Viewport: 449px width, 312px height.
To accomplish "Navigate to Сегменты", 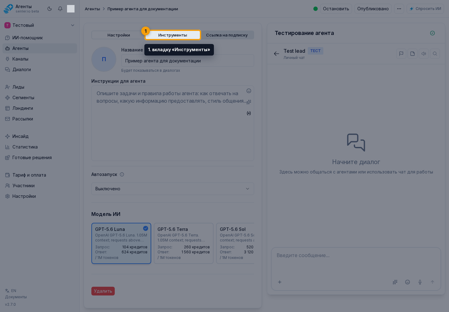I will pos(40,98).
